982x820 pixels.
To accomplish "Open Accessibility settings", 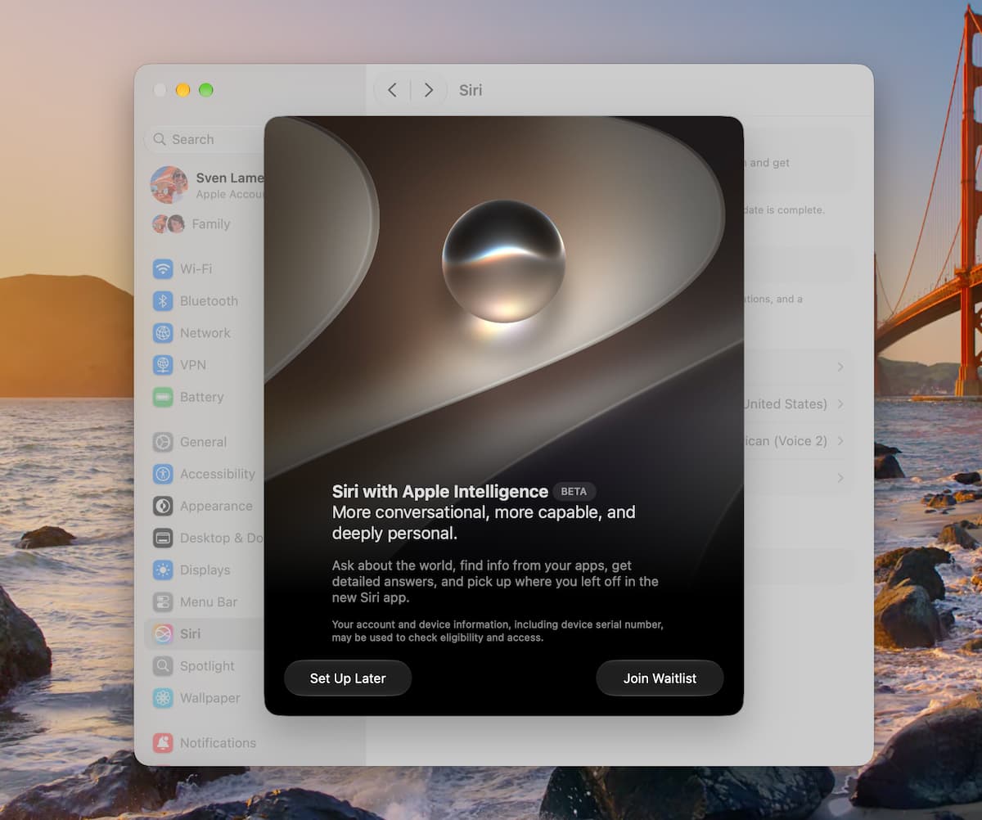I will 204,474.
